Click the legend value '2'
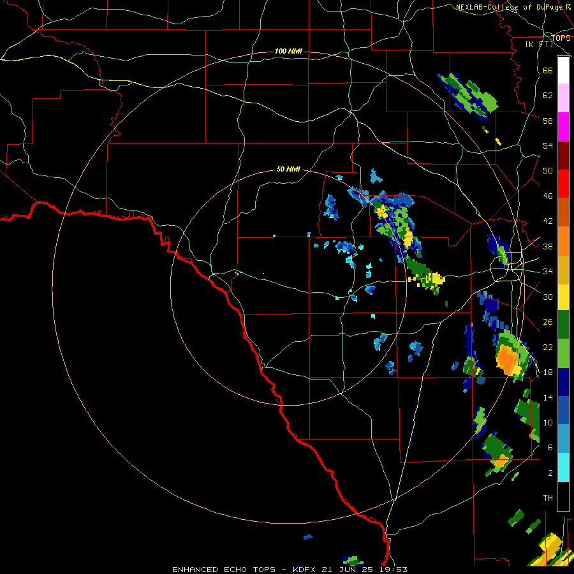The width and height of the screenshot is (574, 574). coord(550,473)
